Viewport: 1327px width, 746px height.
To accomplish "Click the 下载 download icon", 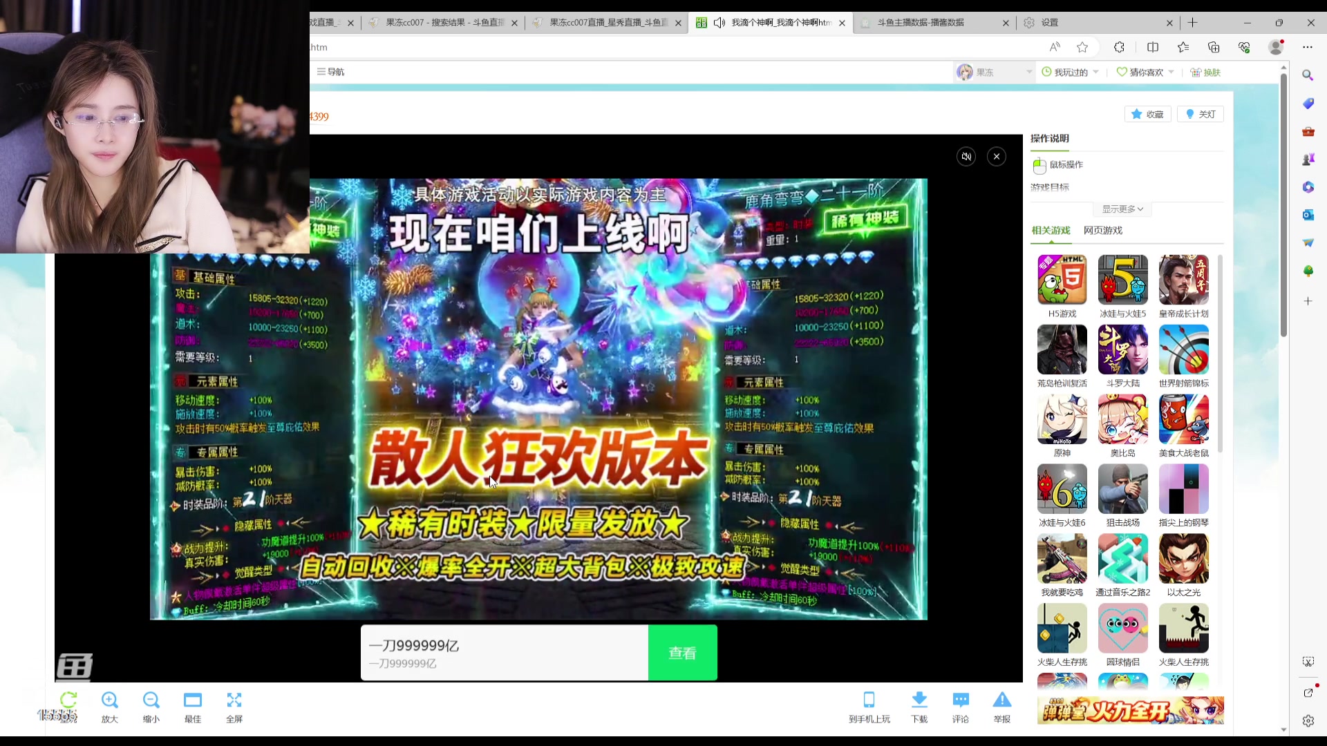I will point(919,700).
